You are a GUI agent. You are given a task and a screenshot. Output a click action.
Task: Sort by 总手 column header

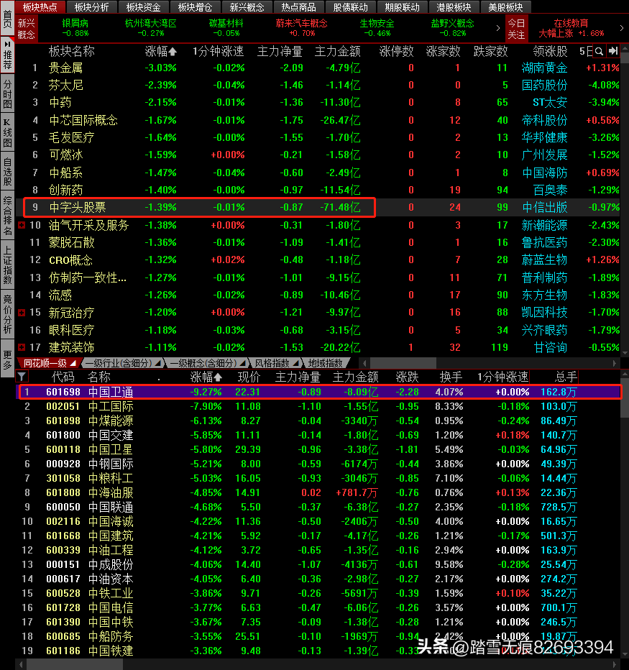pos(566,377)
